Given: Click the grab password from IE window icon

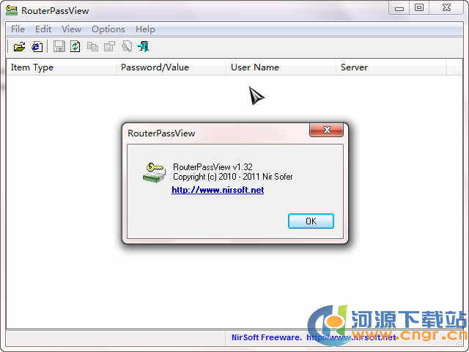Looking at the screenshot, I should [x=37, y=47].
